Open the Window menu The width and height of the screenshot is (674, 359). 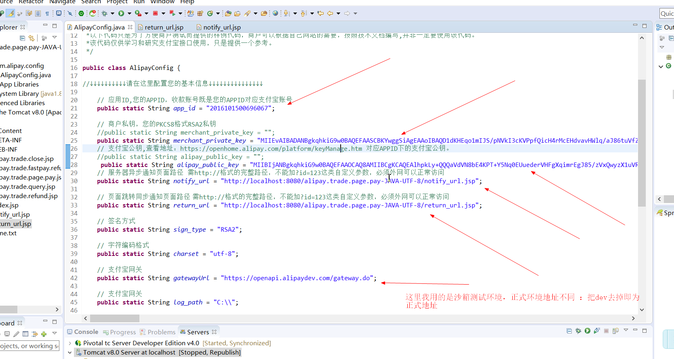[x=162, y=2]
